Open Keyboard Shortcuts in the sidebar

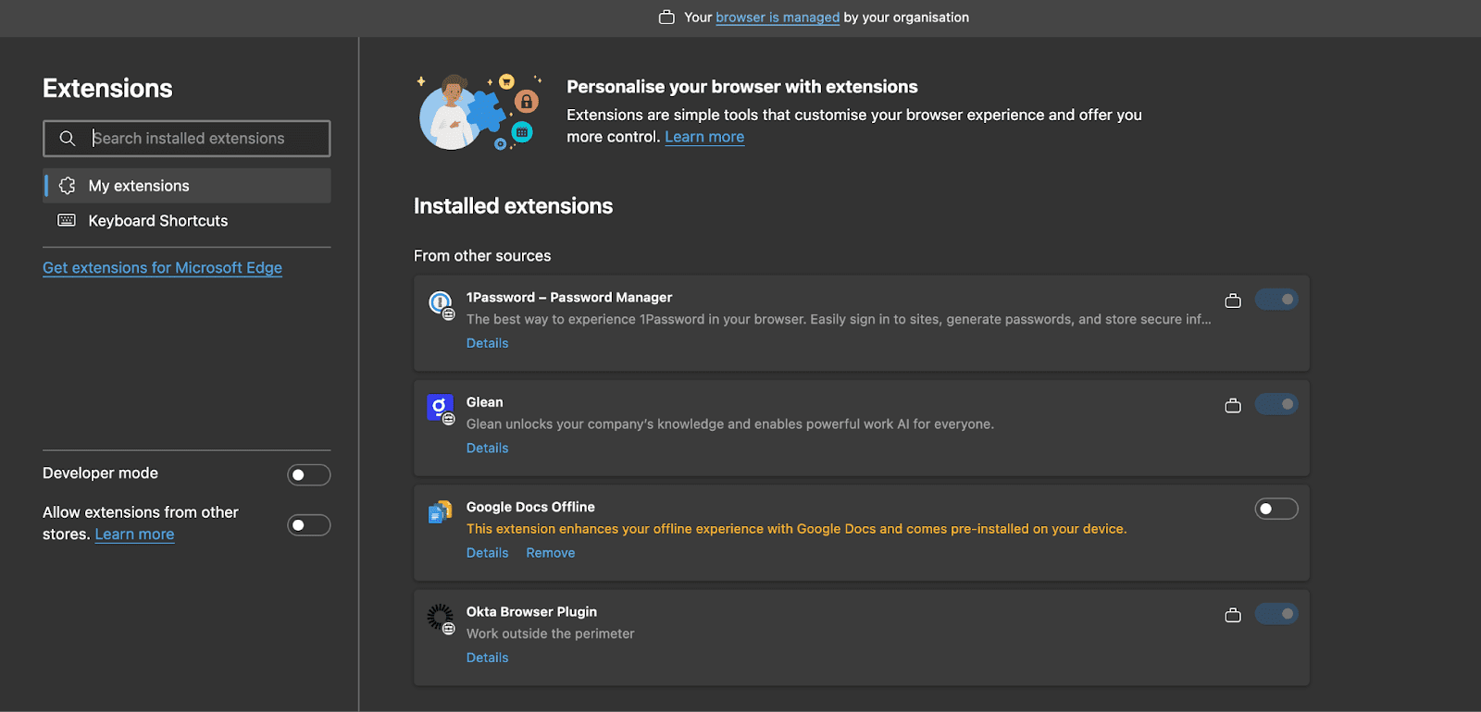point(157,221)
